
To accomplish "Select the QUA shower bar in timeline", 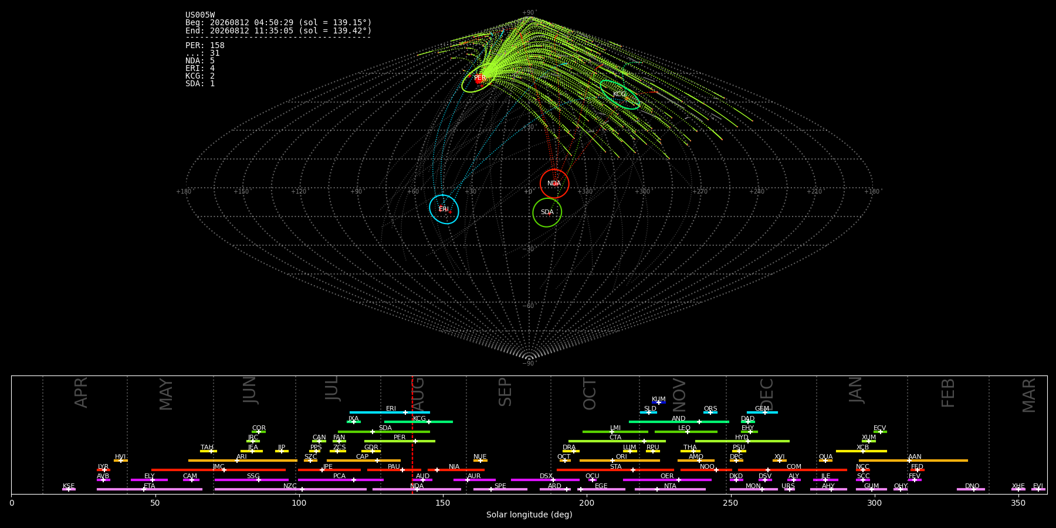I will [825, 461].
